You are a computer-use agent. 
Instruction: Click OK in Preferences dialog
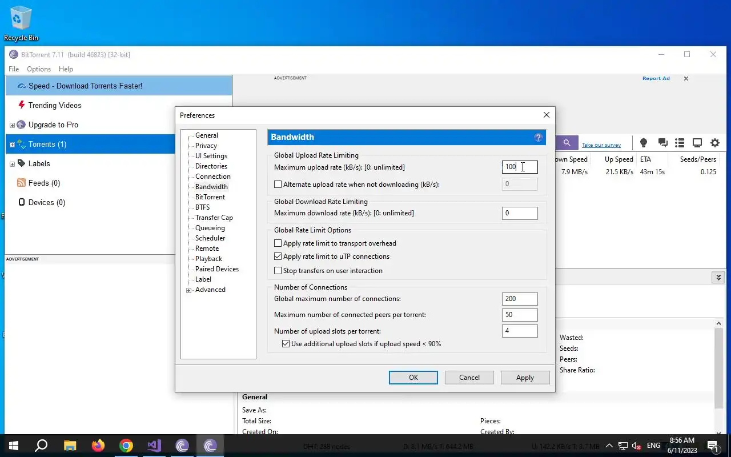[x=413, y=378]
